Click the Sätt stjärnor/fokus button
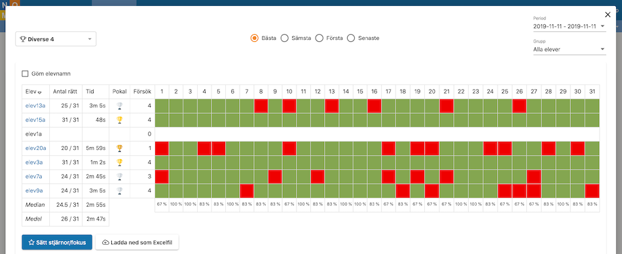622x254 pixels. [57, 242]
